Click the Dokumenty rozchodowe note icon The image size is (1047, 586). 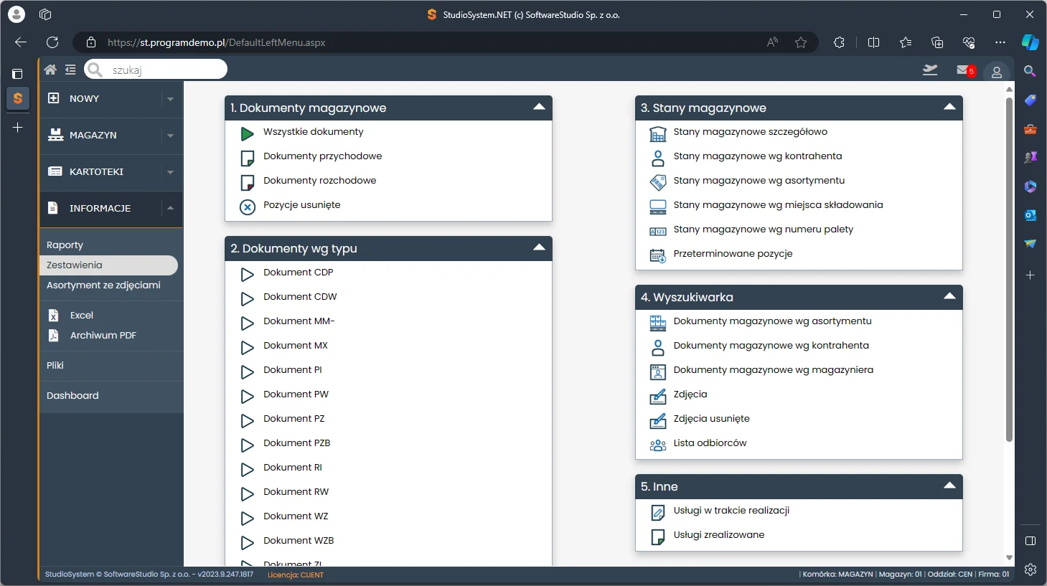pos(247,182)
